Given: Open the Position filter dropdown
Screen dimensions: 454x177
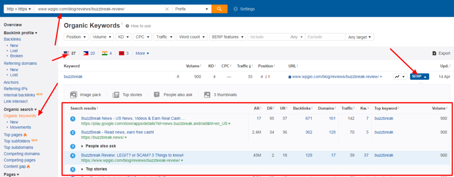Looking at the screenshot, I should coord(76,37).
